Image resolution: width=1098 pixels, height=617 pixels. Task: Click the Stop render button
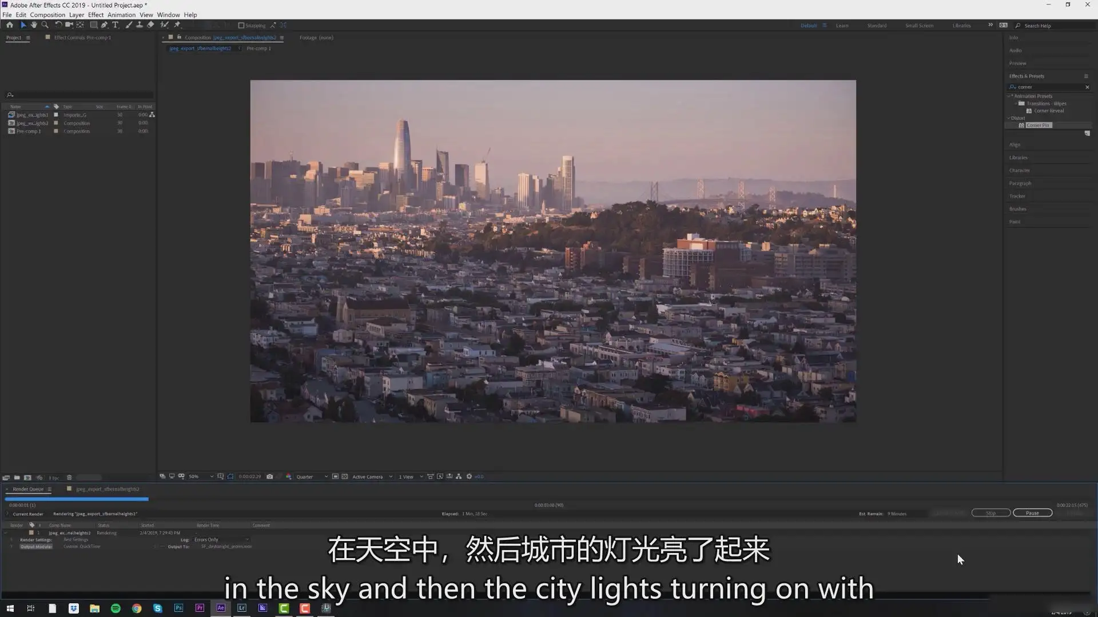click(990, 513)
